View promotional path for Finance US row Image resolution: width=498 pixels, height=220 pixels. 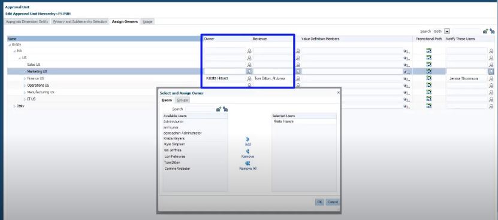tap(428, 78)
